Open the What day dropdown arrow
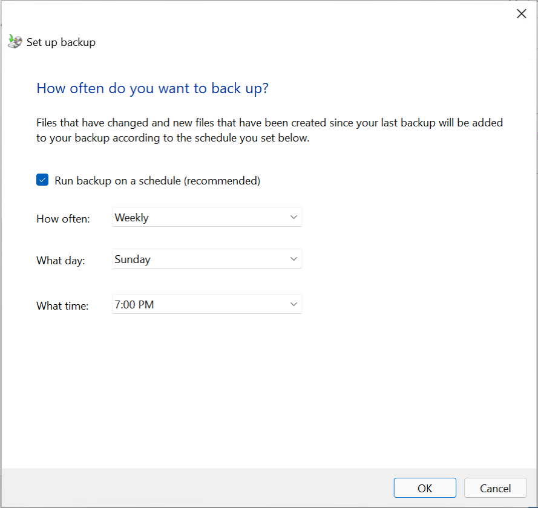Image resolution: width=538 pixels, height=508 pixels. pyautogui.click(x=294, y=259)
